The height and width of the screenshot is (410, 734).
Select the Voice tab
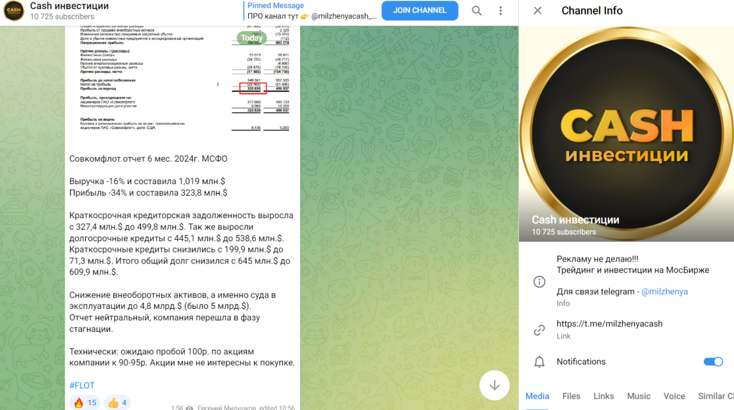[x=674, y=396]
